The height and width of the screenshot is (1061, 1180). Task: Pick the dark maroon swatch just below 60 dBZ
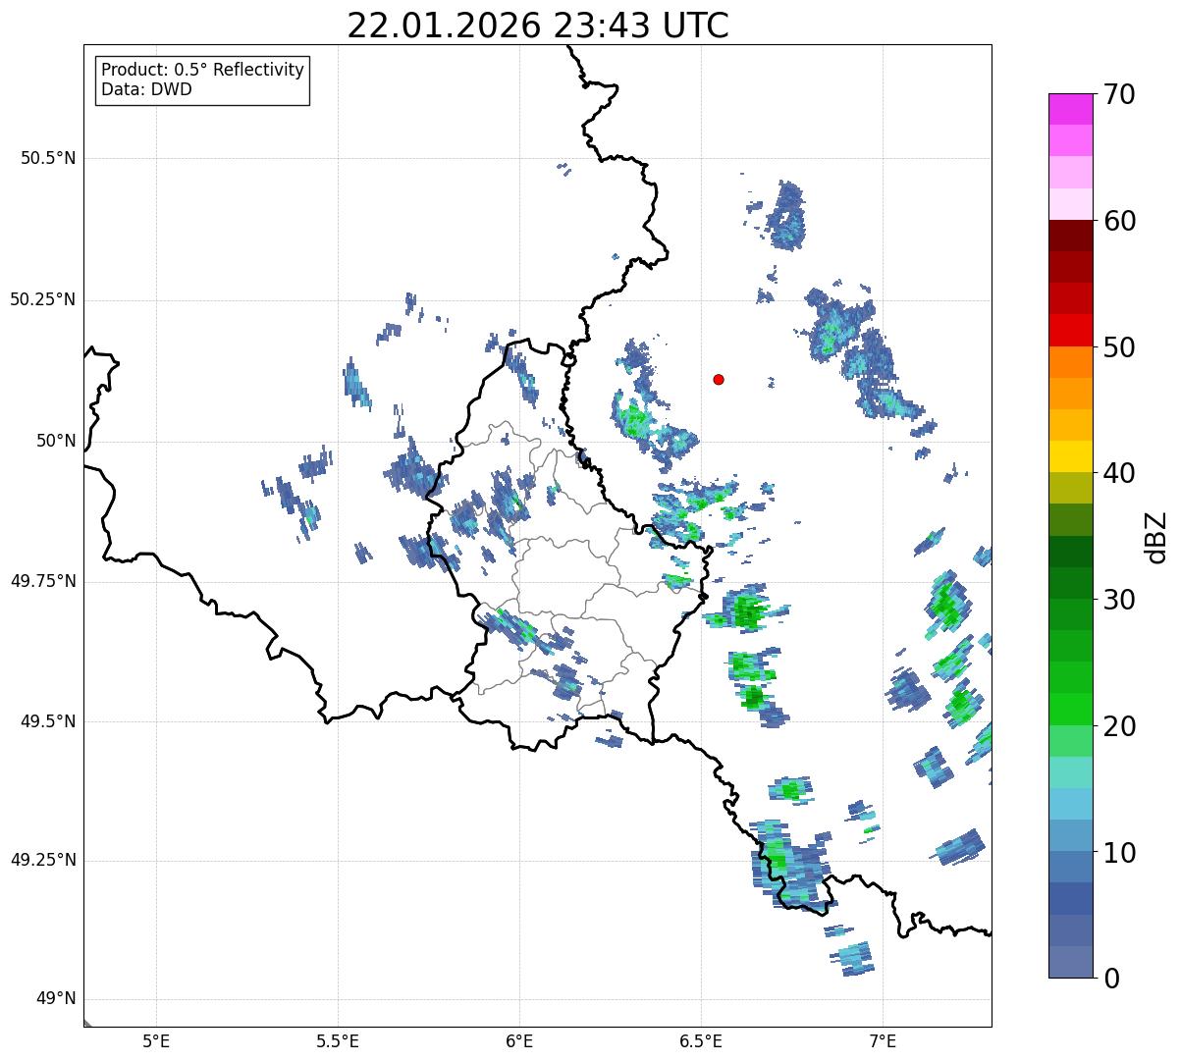pyautogui.click(x=1070, y=236)
